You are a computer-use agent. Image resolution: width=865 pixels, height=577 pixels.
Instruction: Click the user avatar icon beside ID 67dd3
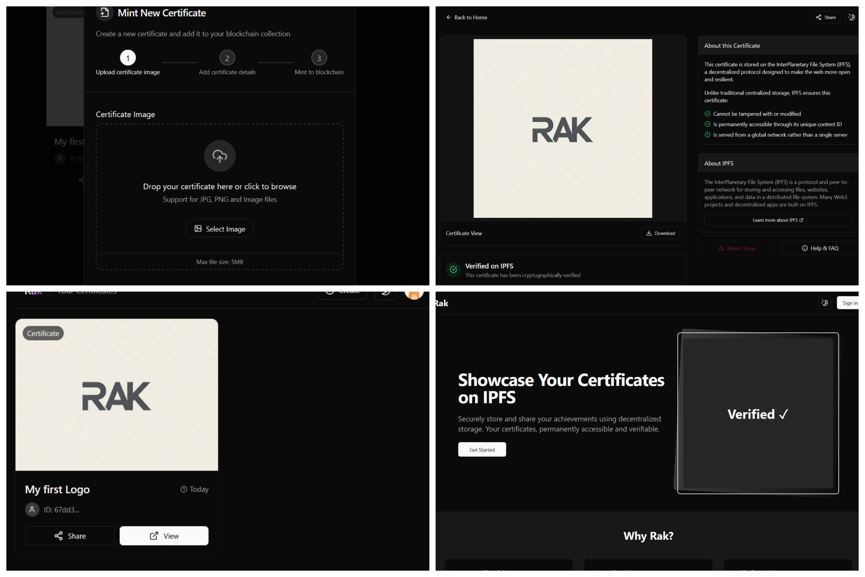32,510
